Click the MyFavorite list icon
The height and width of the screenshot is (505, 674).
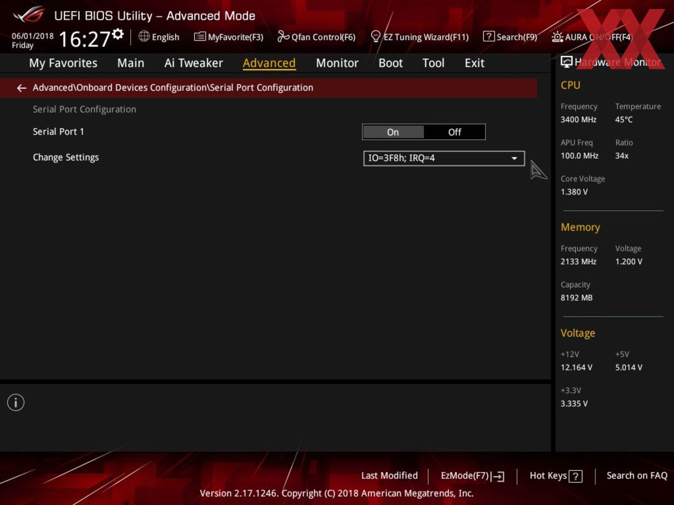(200, 37)
